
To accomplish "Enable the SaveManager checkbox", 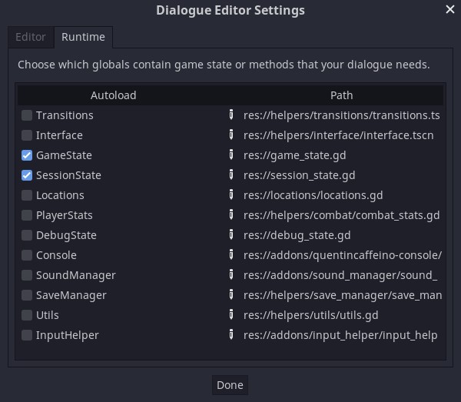I will tap(27, 295).
